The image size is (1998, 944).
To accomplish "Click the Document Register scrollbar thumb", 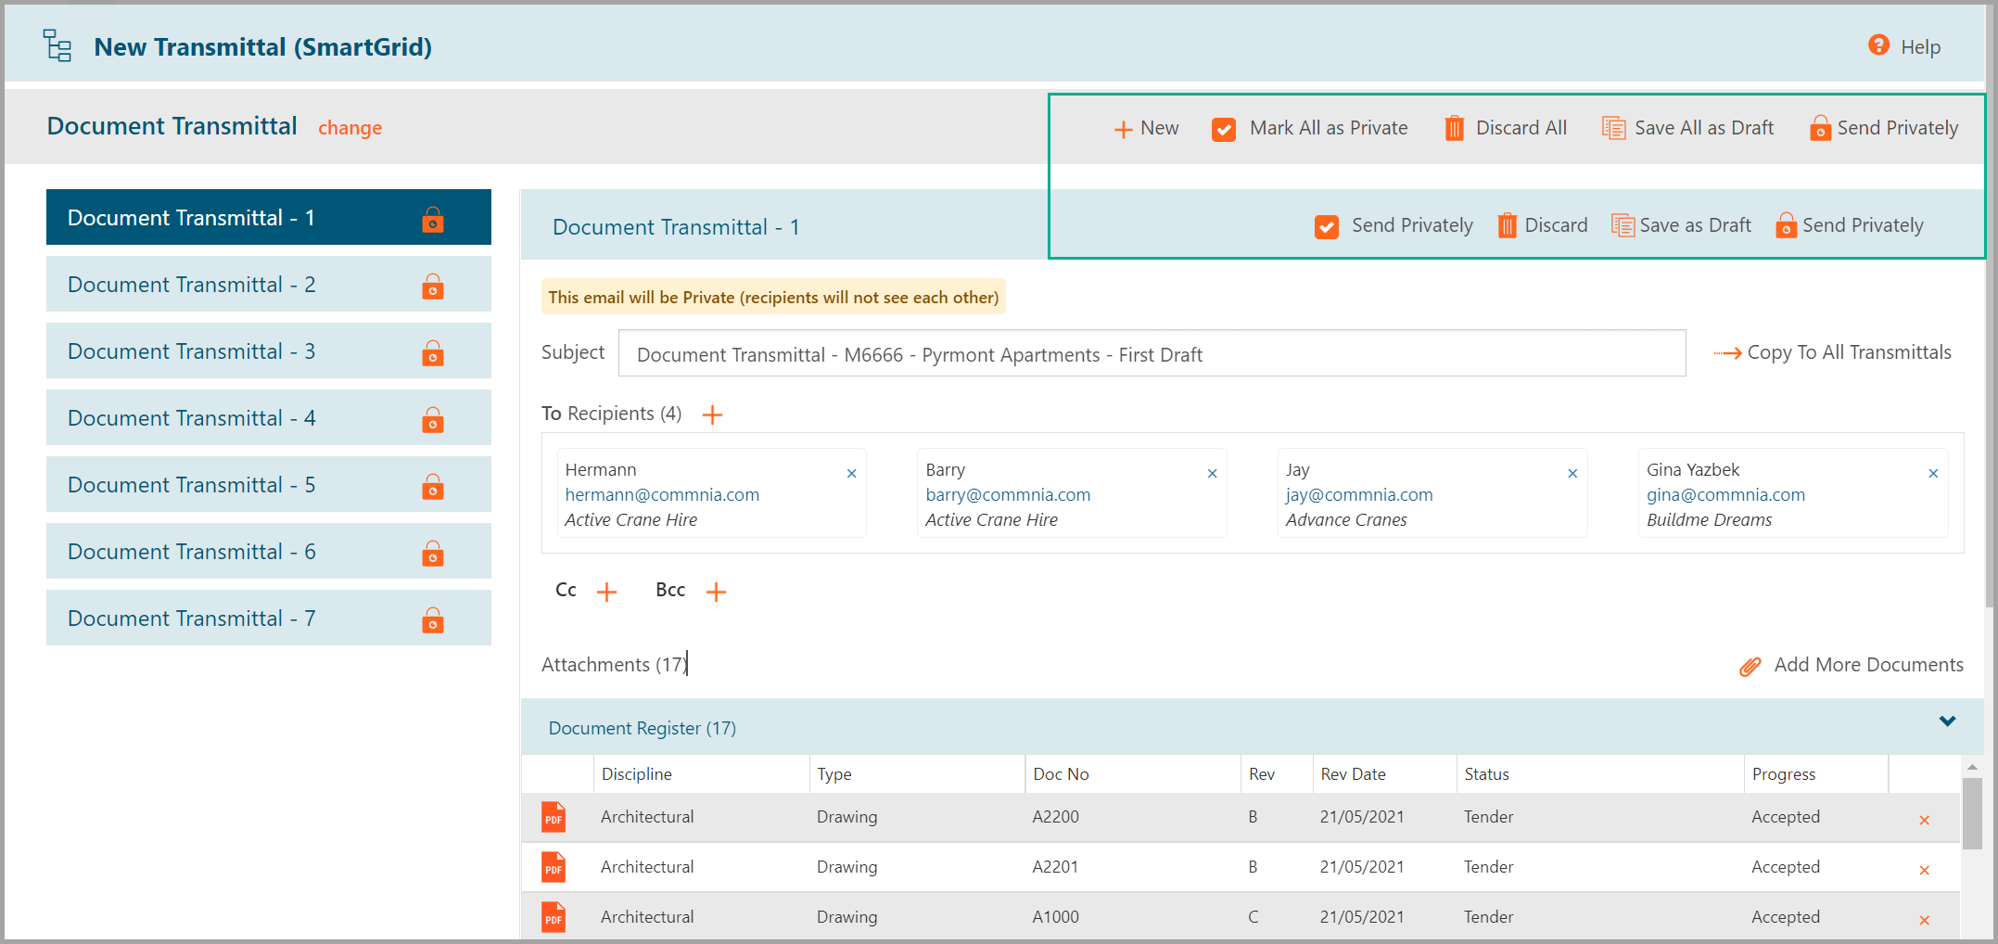I will coord(1972,813).
